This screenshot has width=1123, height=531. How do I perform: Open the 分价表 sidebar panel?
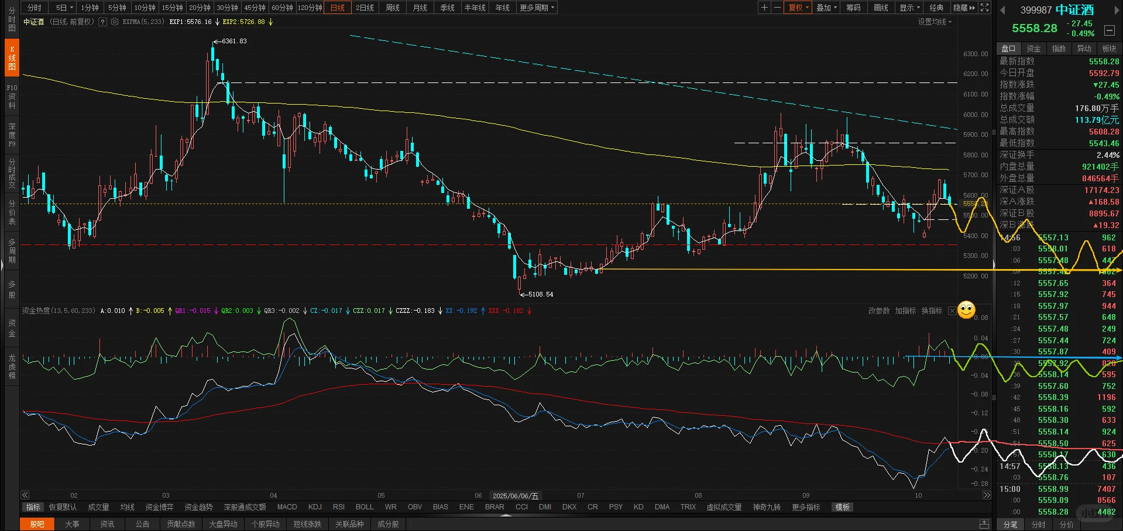(12, 212)
